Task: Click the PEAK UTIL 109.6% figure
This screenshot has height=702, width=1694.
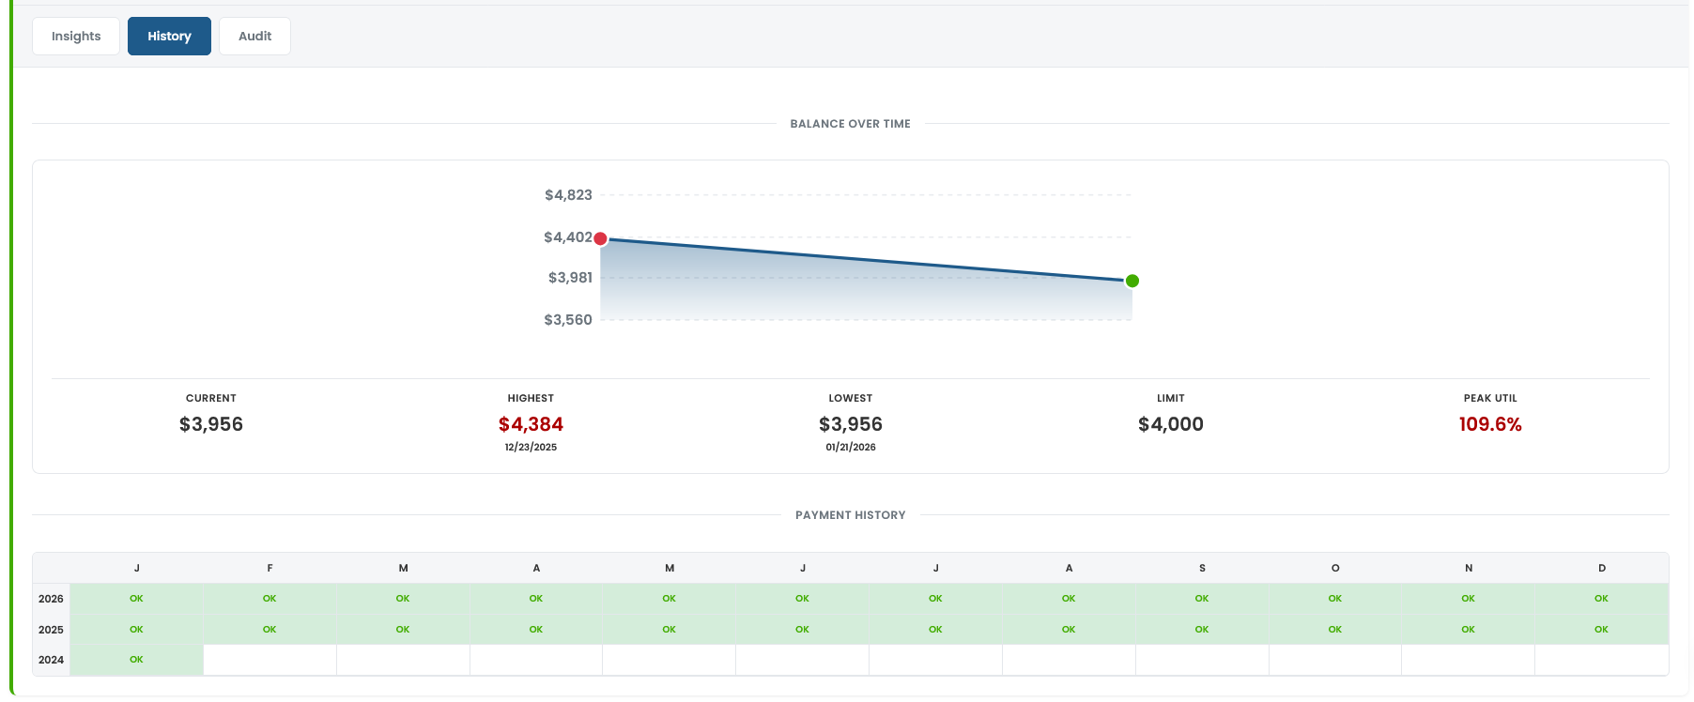Action: [1489, 424]
